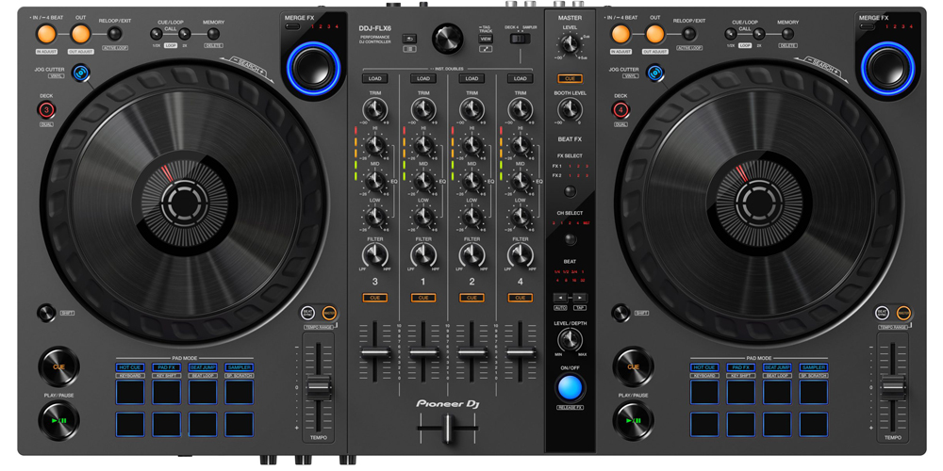Switch left deck using Deck 3 button

pyautogui.click(x=46, y=110)
